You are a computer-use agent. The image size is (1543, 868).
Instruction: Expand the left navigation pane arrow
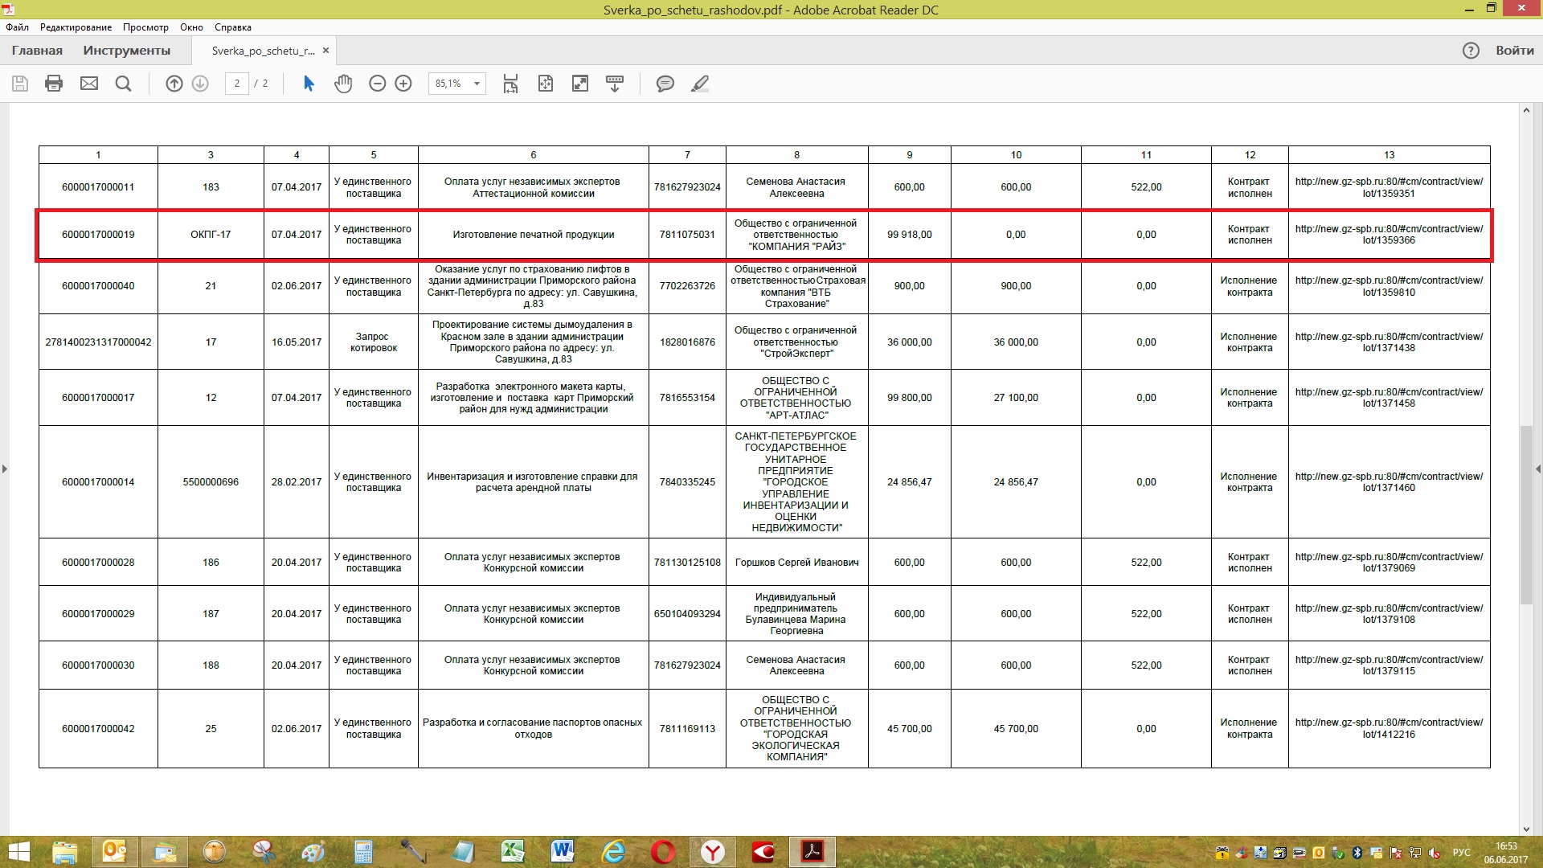click(x=5, y=469)
